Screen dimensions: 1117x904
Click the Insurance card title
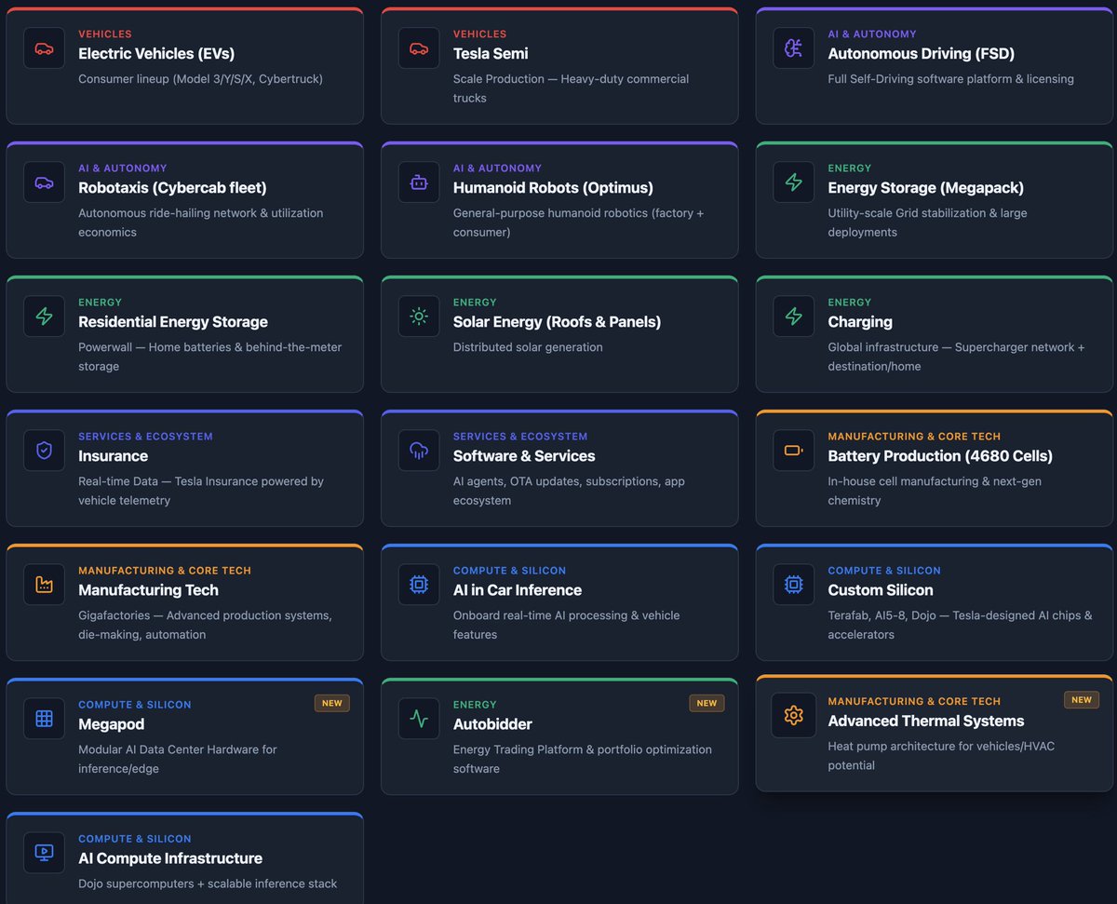click(x=114, y=455)
